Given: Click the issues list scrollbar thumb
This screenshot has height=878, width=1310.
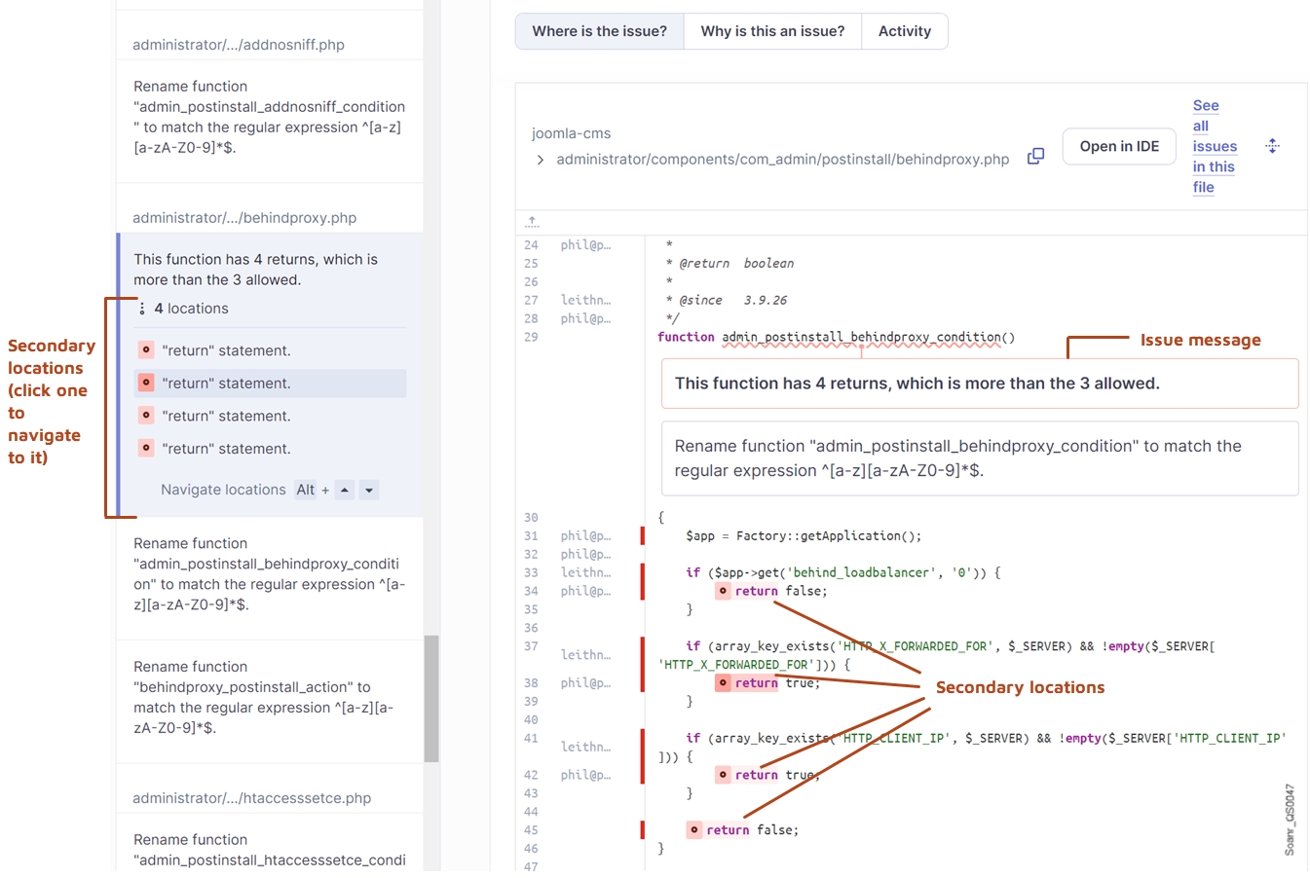Looking at the screenshot, I should click(x=431, y=698).
